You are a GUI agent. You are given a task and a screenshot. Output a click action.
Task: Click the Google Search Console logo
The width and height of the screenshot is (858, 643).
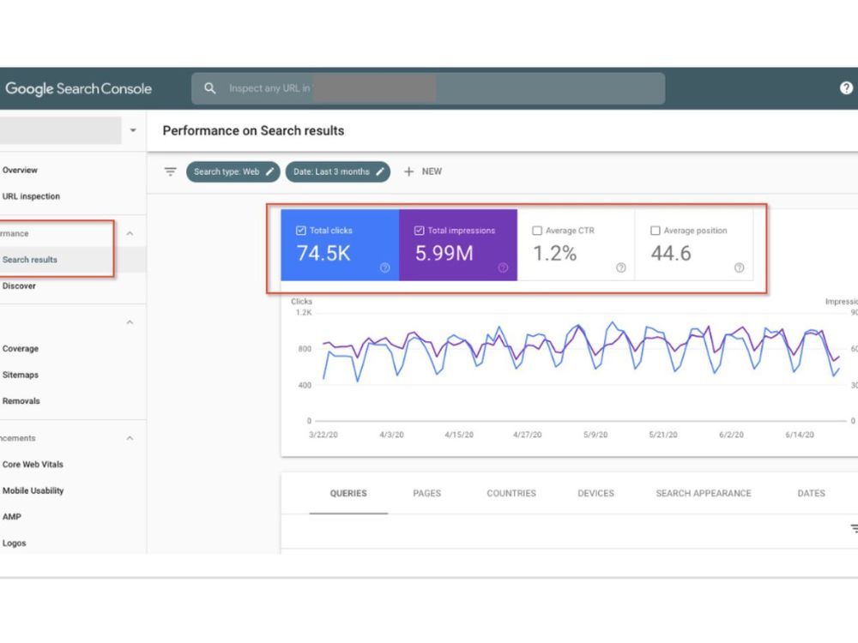pos(78,88)
